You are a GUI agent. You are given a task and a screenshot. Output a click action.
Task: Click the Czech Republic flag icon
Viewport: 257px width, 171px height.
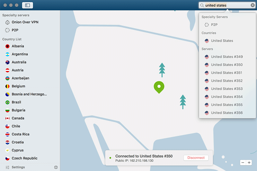7,158
